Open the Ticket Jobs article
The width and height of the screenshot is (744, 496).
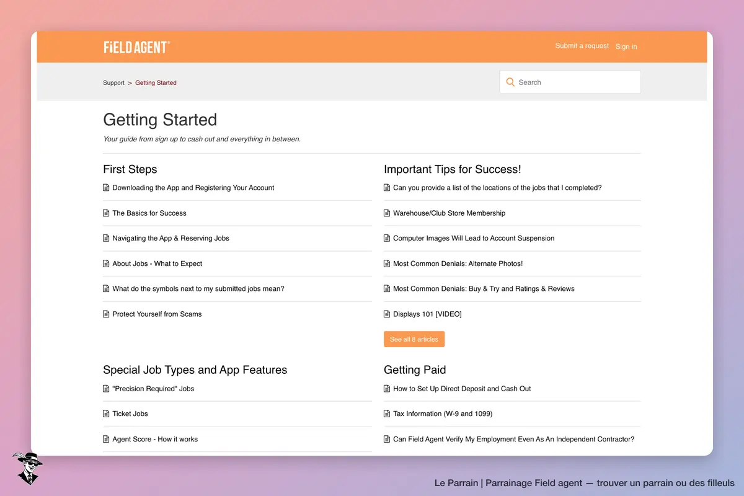click(x=130, y=414)
